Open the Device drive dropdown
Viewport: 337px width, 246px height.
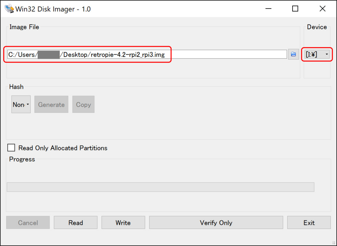[x=317, y=54]
